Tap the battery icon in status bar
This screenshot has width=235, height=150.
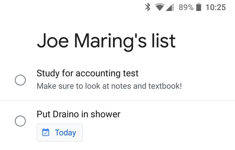(x=199, y=7)
